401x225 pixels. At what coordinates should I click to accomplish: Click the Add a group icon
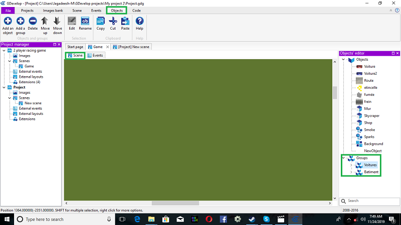tap(21, 21)
